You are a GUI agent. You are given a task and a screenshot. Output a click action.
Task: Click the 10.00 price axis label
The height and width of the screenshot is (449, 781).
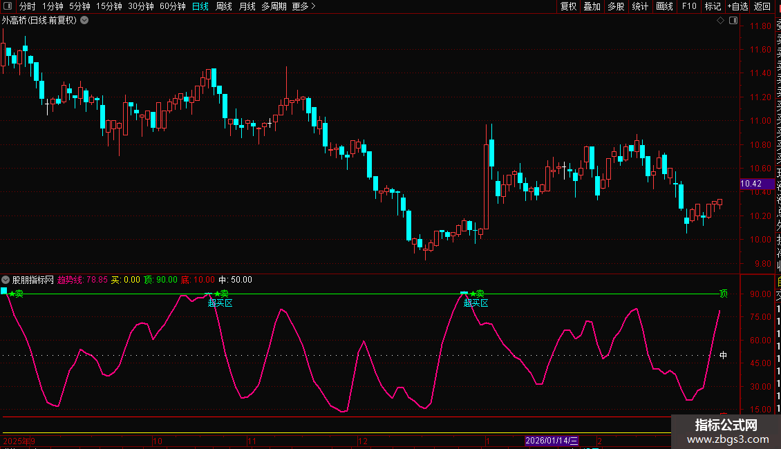click(760, 240)
